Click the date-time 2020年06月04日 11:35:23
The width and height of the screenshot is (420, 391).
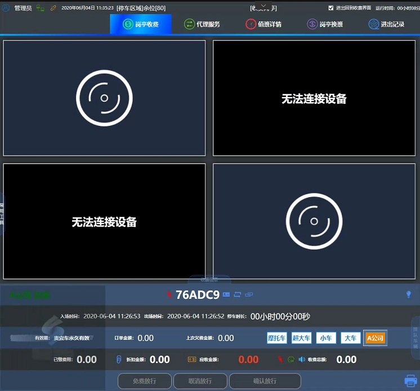tap(87, 8)
